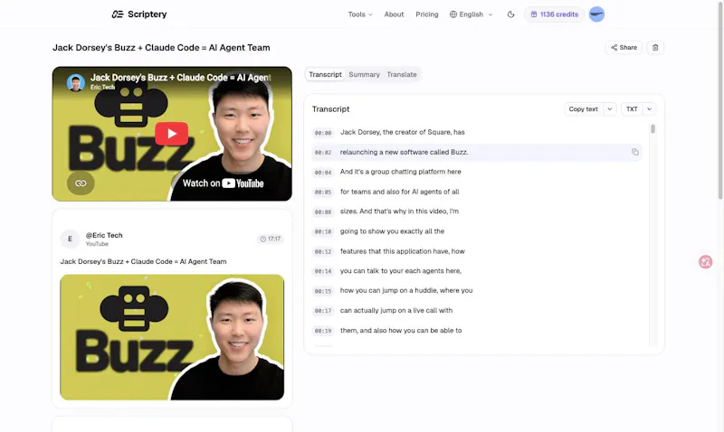The height and width of the screenshot is (432, 724).
Task: Select line 'features that this application have, how'
Action: click(402, 251)
